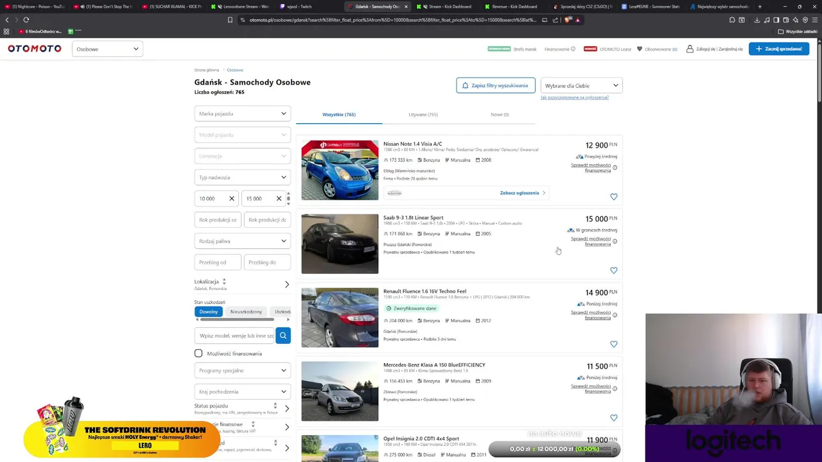Open the Saab 9-3 car thumbnail
This screenshot has height=462, width=822.
340,244
